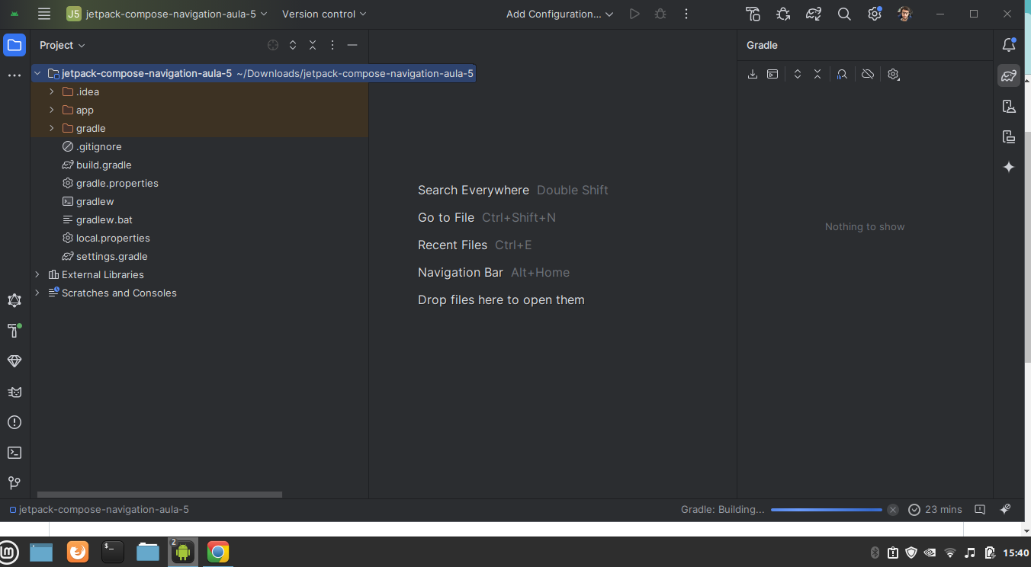1031x567 pixels.
Task: Toggle Gradle tool window elephant icon
Action: pyautogui.click(x=1009, y=75)
